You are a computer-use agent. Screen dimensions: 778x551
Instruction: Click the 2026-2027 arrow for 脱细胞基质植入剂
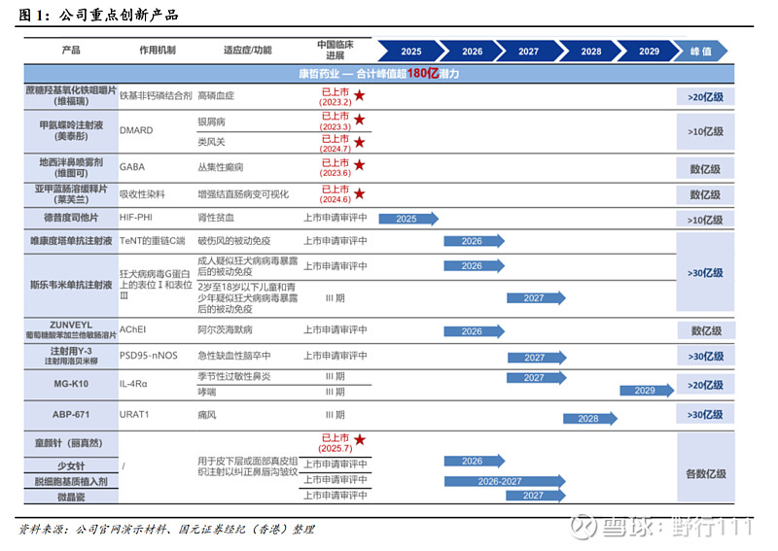pyautogui.click(x=505, y=481)
